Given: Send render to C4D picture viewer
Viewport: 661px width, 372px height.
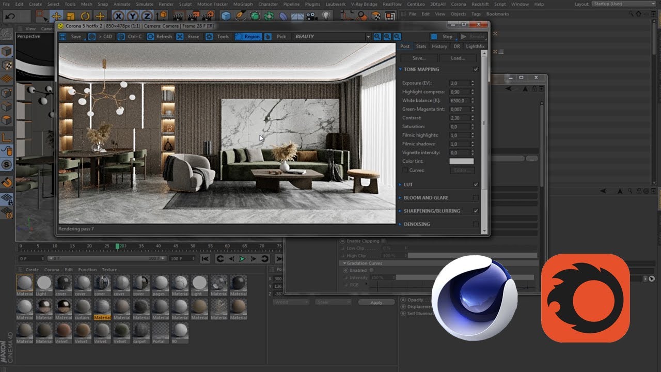Looking at the screenshot, I should [x=101, y=37].
